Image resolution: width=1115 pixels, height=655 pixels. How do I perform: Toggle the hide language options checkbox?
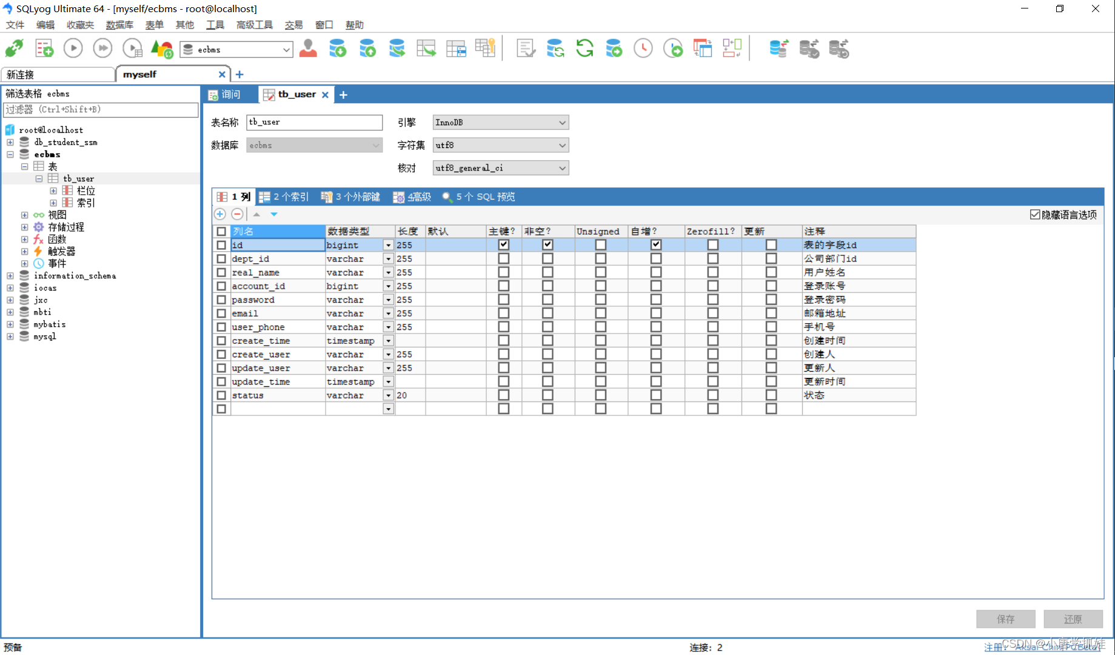tap(1035, 215)
